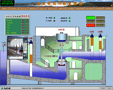Switch to the 单机控制 tab
Viewport: 113px width, 90px height.
click(17, 16)
